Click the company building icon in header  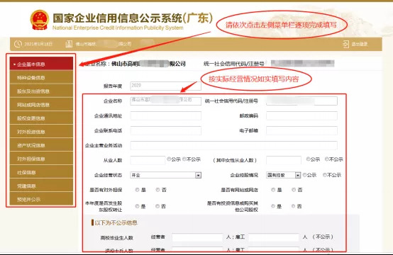pos(69,44)
